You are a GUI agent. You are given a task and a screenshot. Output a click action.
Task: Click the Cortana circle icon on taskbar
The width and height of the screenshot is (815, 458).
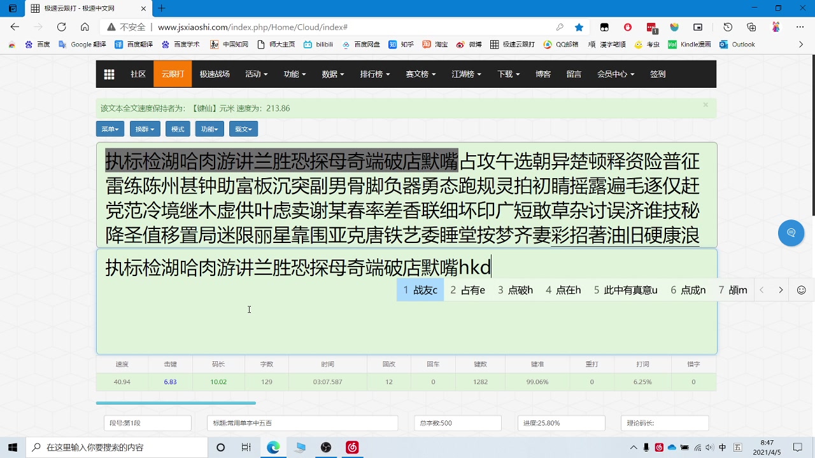[x=220, y=447]
